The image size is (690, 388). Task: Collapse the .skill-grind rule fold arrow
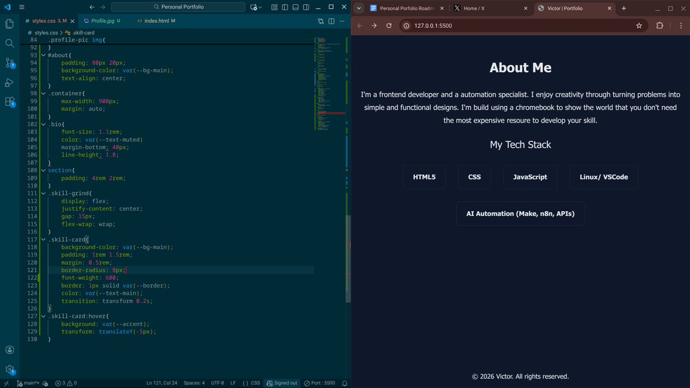(43, 194)
